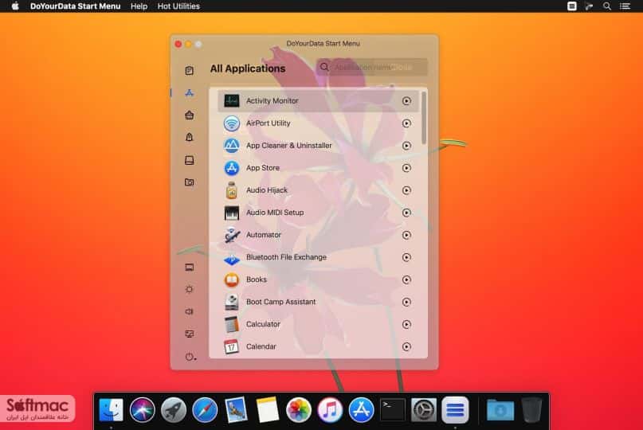Open the basket sidebar icon
The height and width of the screenshot is (430, 643).
(x=189, y=115)
